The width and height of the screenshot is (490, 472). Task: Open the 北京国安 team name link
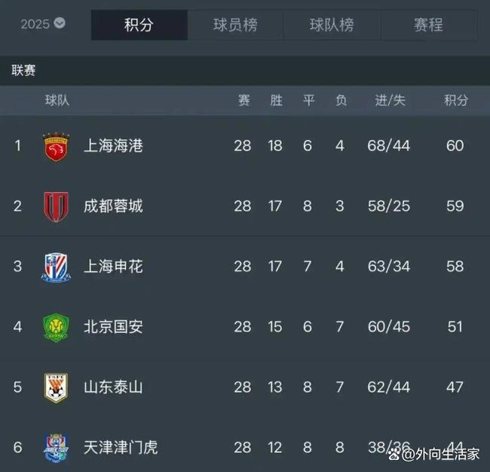click(x=113, y=327)
